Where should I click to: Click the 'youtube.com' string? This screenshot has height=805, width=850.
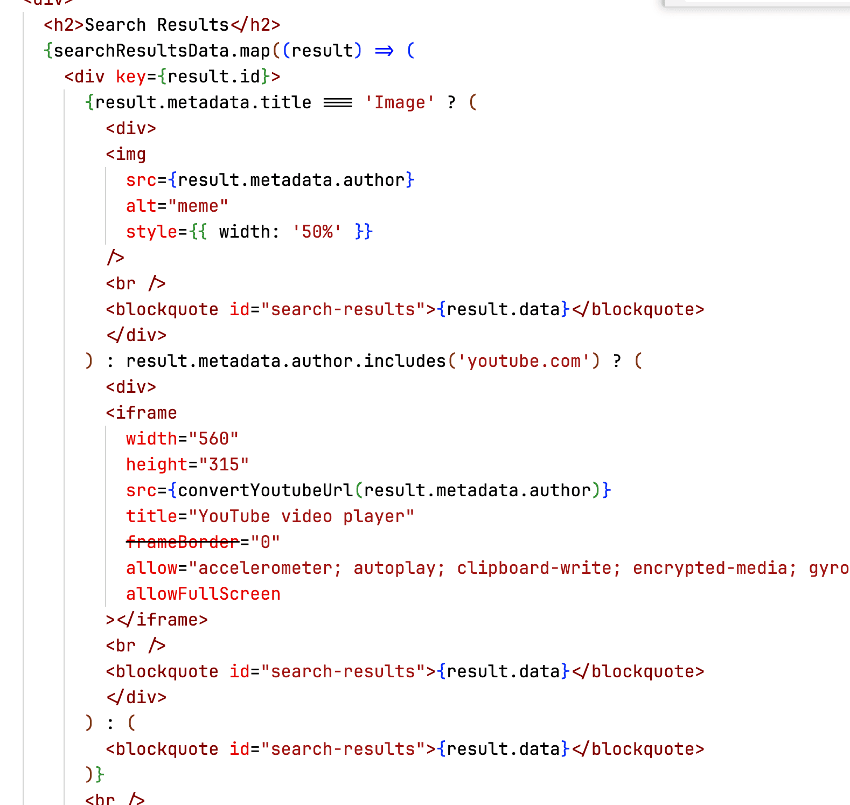524,361
